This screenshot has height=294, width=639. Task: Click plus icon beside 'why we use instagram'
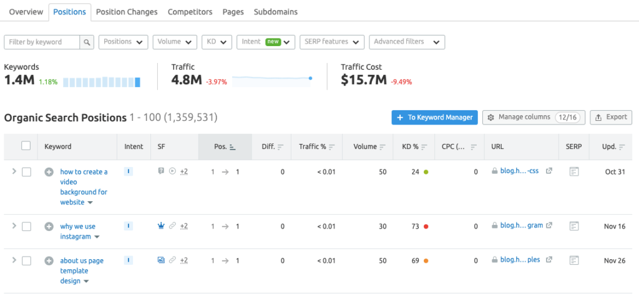49,227
